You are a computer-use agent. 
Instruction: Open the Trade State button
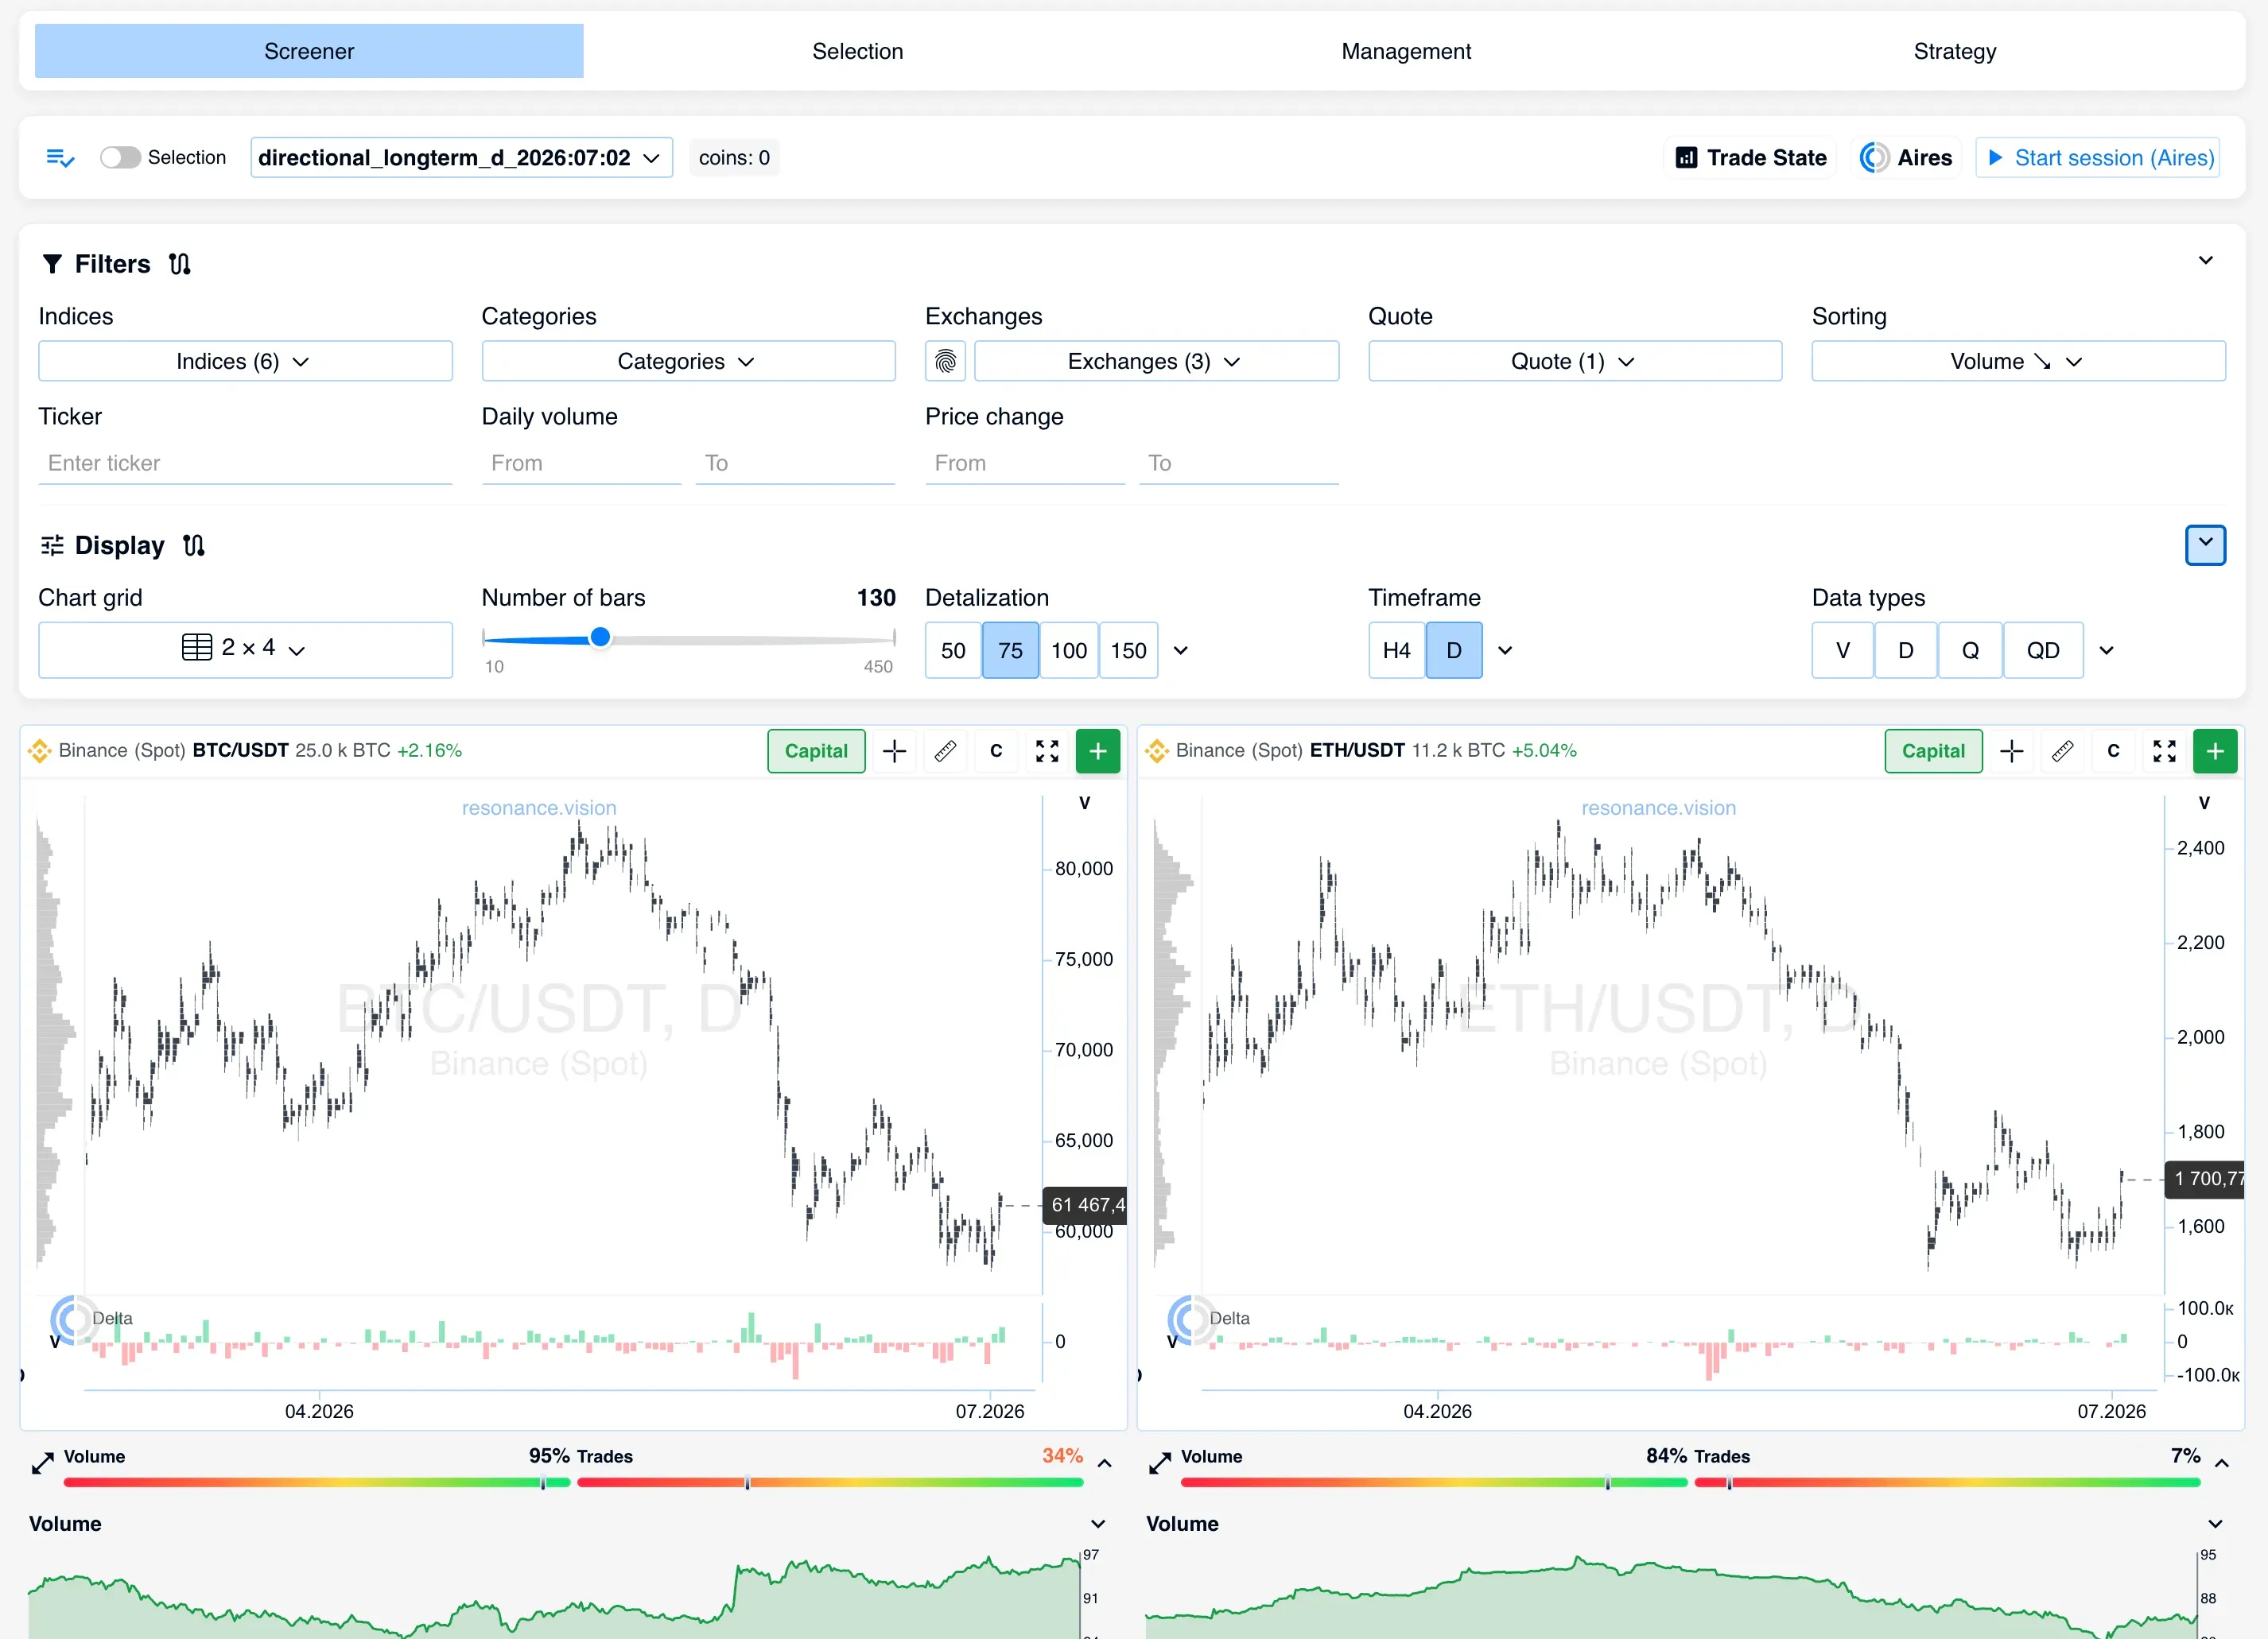pos(1750,158)
